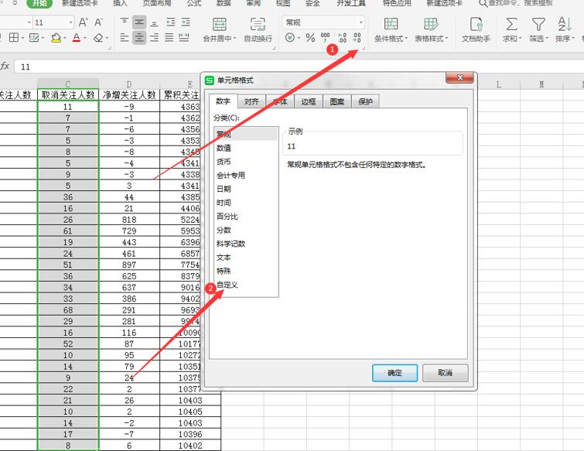584x451 pixels.
Task: Increase decimal places
Action: click(x=343, y=37)
